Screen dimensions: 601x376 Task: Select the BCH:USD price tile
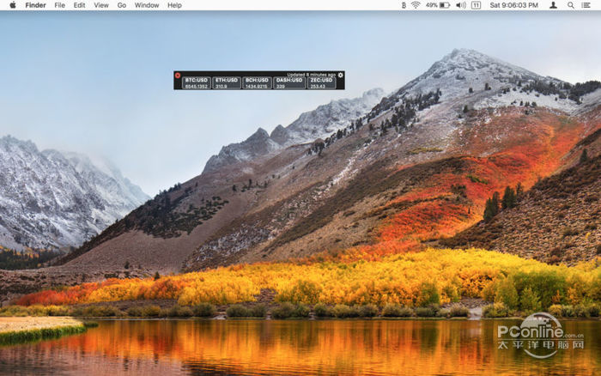[257, 83]
